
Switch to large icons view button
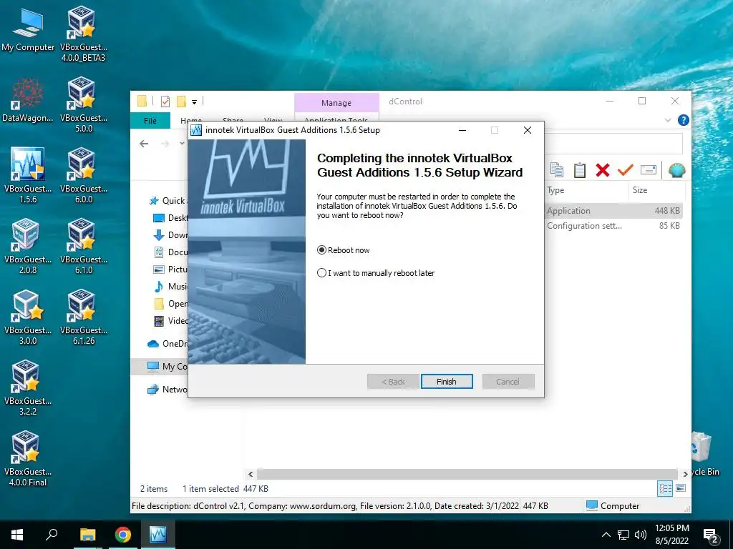pyautogui.click(x=681, y=488)
